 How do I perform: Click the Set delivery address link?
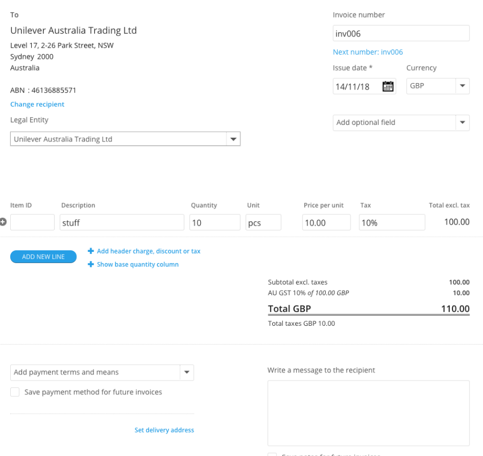click(x=164, y=430)
